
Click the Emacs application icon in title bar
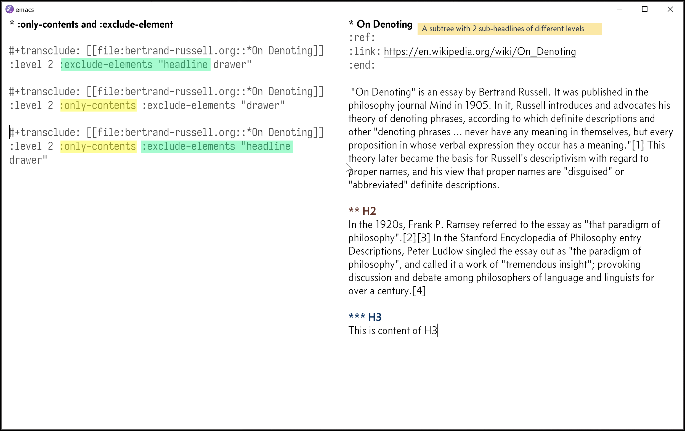coord(9,9)
